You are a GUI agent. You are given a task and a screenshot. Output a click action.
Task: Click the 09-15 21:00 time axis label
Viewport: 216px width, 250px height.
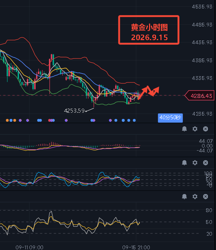coord(136,247)
